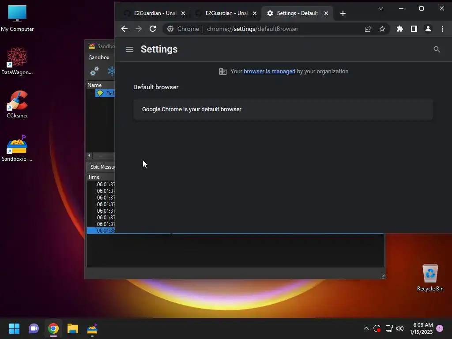
Task: Open volume tray icon
Action: [x=400, y=328]
